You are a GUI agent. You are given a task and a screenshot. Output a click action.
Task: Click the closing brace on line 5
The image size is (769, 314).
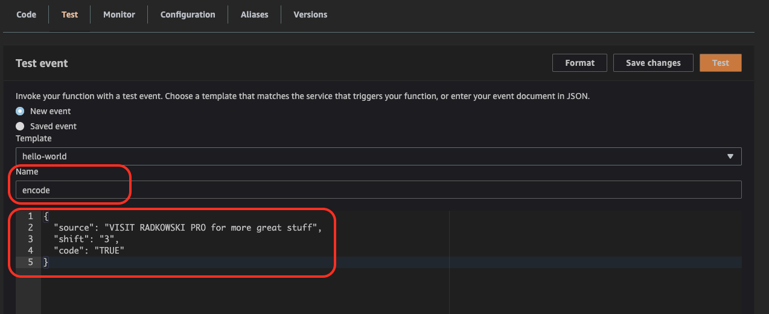click(x=45, y=262)
